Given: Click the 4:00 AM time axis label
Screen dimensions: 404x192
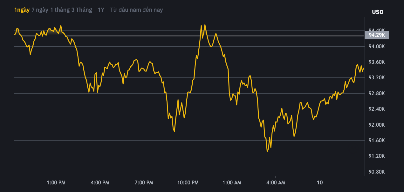Looking at the screenshot, I should pos(276,183).
